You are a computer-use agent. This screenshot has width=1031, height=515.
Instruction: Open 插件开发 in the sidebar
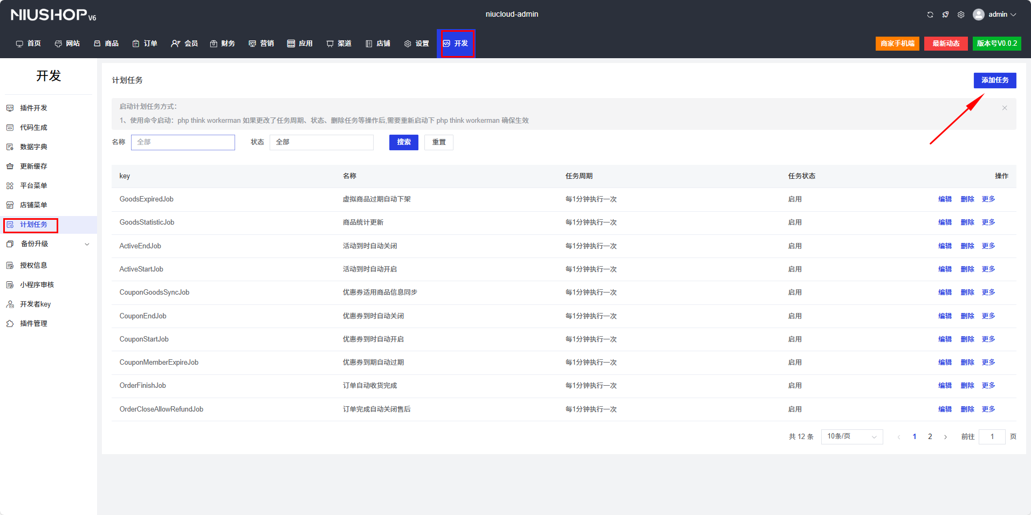[33, 108]
